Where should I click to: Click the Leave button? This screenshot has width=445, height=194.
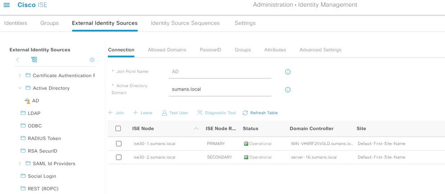click(143, 113)
